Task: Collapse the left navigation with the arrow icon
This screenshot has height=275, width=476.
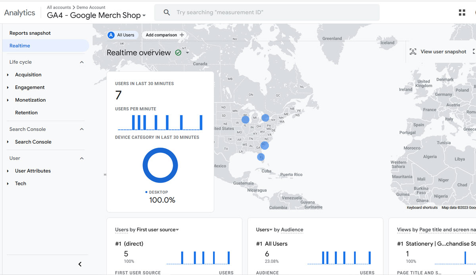Action: tap(80, 264)
